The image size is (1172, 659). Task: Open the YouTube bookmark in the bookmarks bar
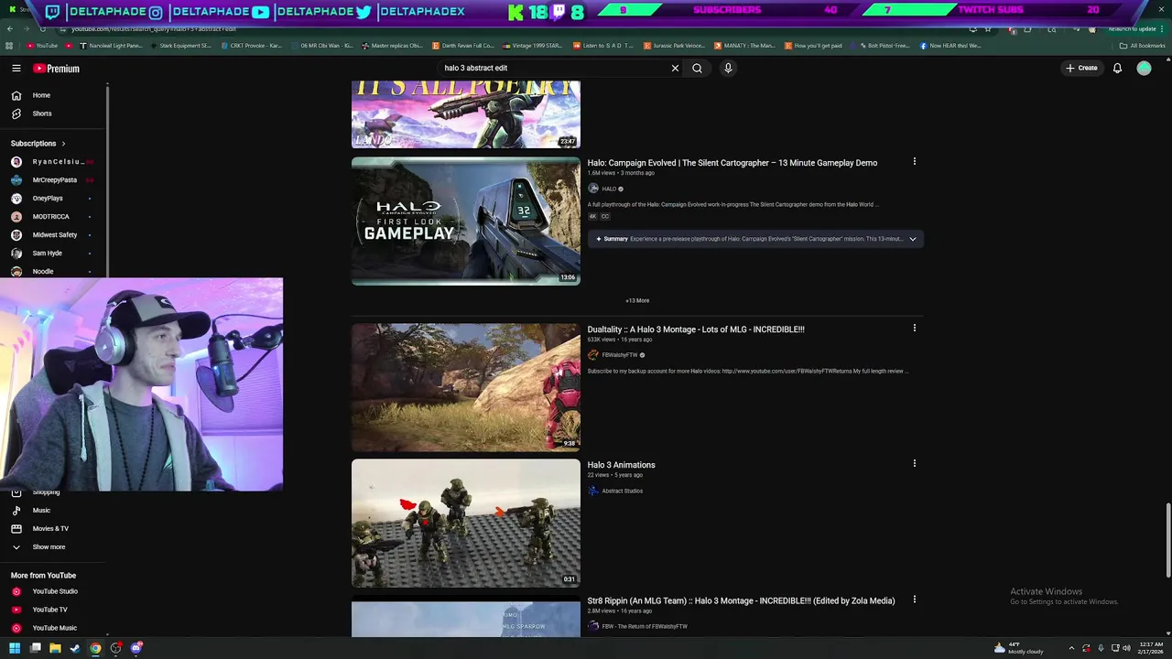42,46
